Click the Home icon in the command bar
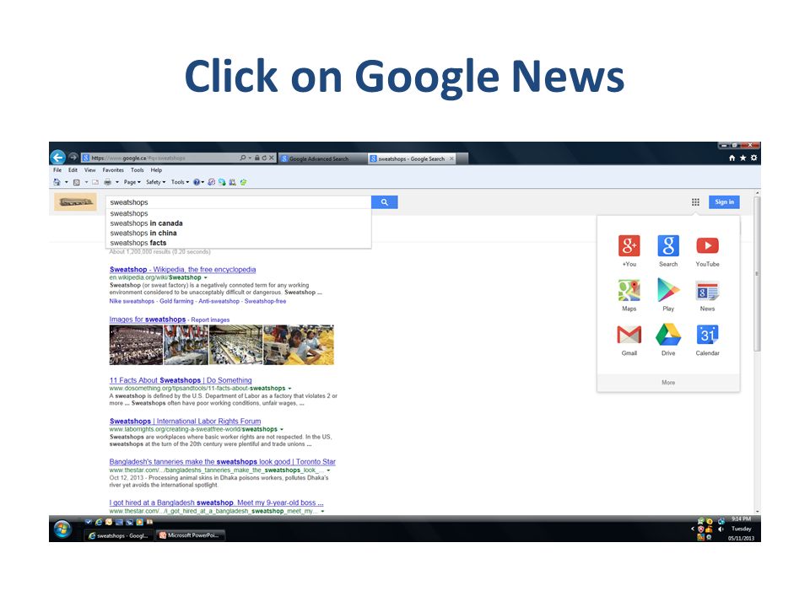This screenshot has height=607, width=810. click(57, 182)
